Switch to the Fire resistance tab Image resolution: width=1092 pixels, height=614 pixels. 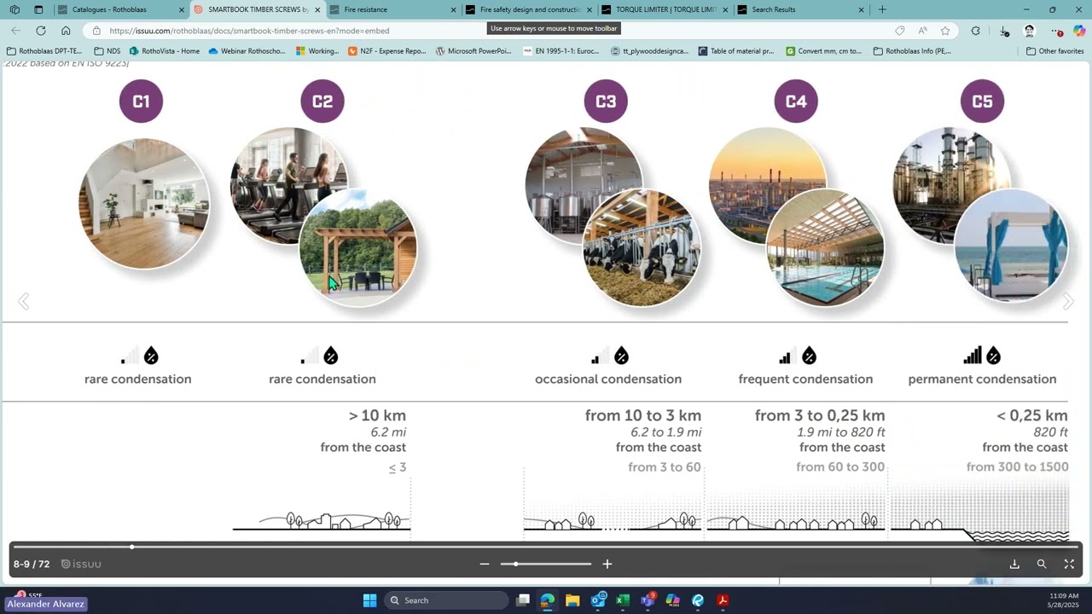coord(392,9)
